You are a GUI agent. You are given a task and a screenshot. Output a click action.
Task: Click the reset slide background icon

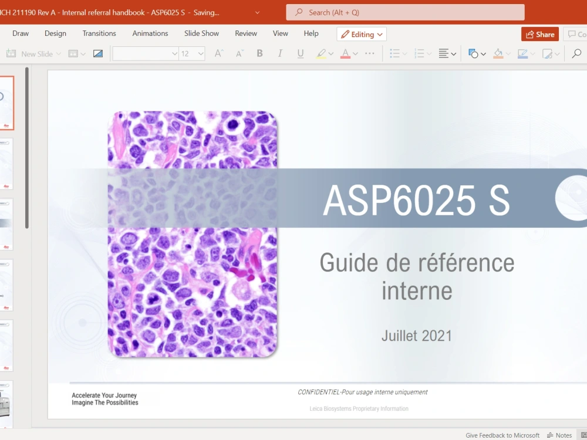click(98, 54)
